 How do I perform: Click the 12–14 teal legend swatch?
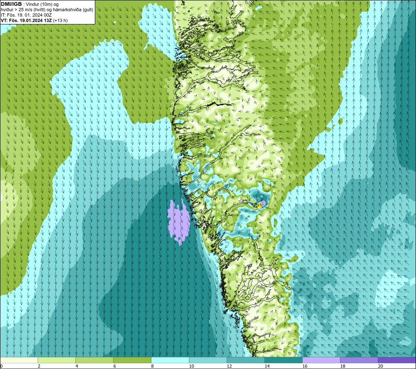(x=246, y=360)
